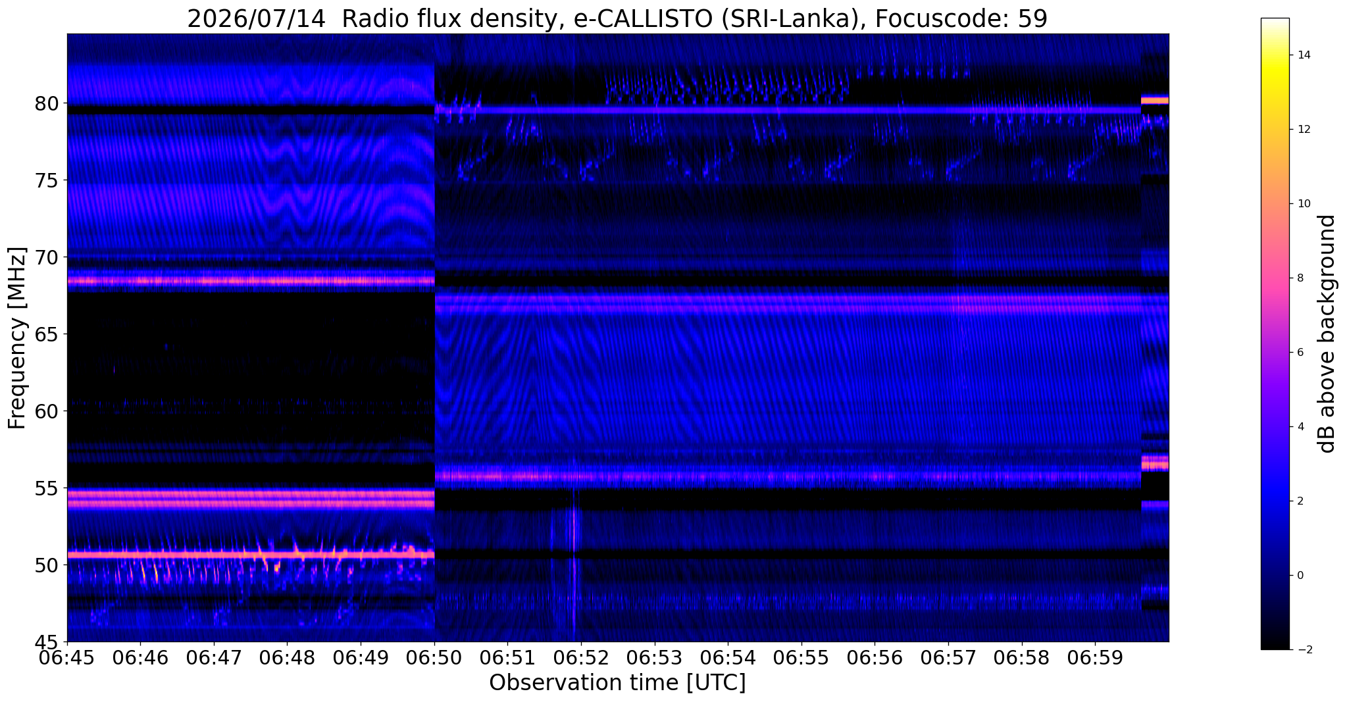Click the 45 MHz frequency tick label

pos(47,641)
